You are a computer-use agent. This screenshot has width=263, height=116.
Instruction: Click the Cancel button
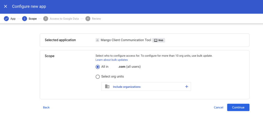[x=218, y=108]
